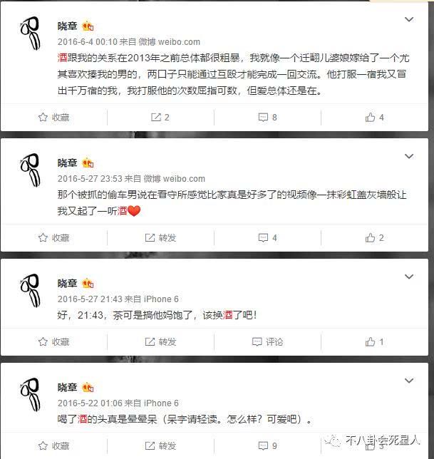Open 晓章 avatar on the top post
The image size is (434, 459).
[30, 33]
